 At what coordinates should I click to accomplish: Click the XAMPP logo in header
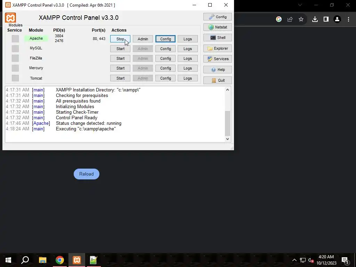(x=10, y=18)
